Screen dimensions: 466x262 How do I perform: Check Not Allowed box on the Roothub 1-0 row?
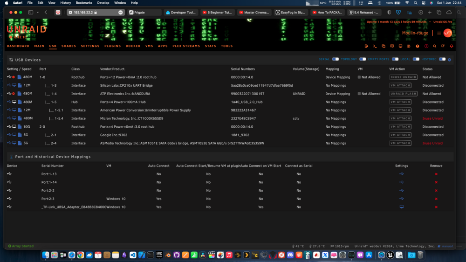pyautogui.click(x=359, y=77)
